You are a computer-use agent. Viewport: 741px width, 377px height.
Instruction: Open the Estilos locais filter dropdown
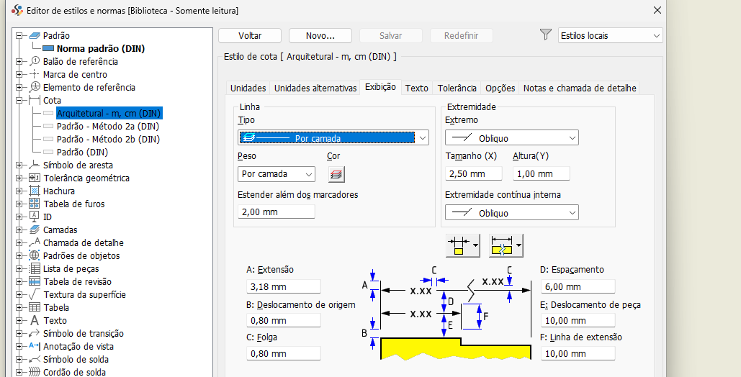click(610, 35)
